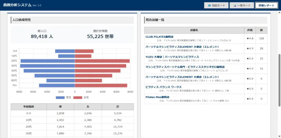Open ピラティス バランス ワークス store link
Viewport: 281px width, 138px height.
164,87
